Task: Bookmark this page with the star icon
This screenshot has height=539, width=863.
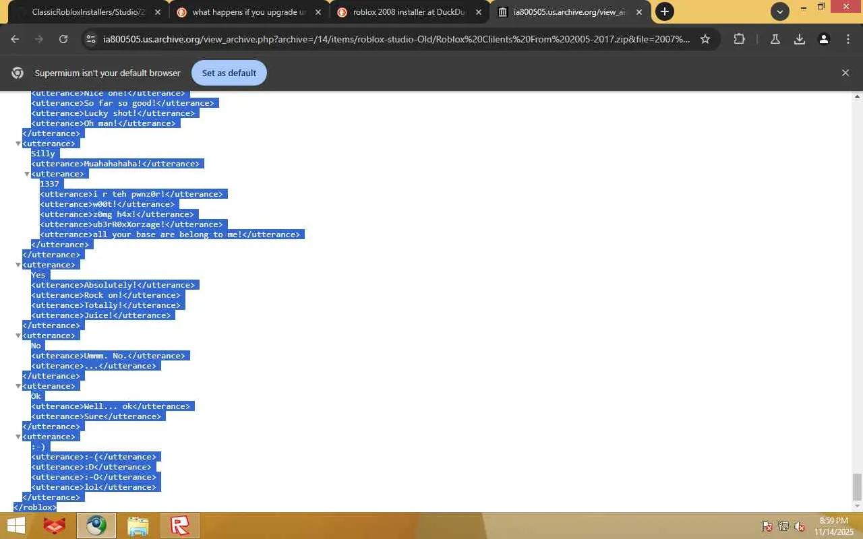Action: click(705, 39)
